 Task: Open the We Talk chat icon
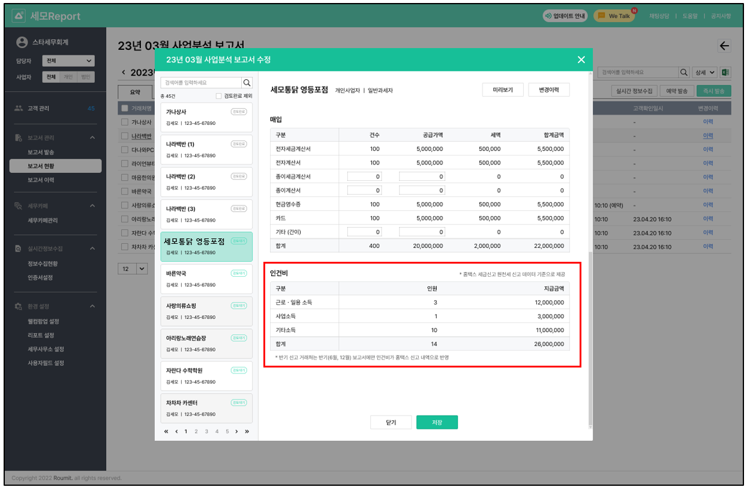coord(602,16)
